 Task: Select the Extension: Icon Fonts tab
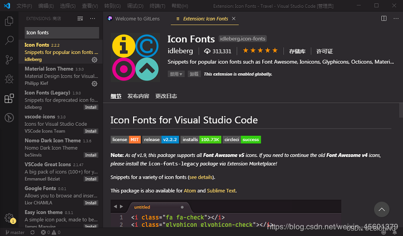coord(204,18)
